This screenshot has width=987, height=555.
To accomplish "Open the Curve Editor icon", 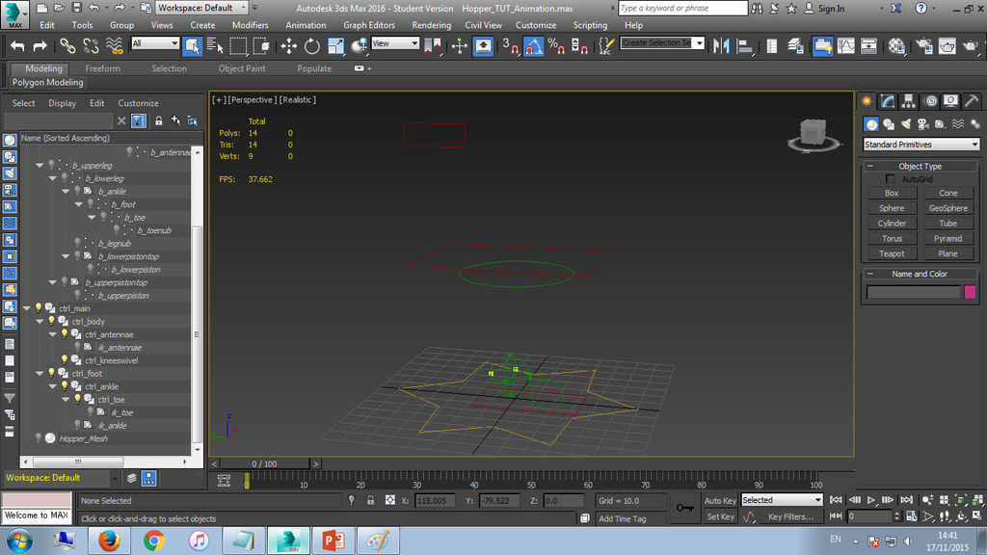I will pos(845,46).
